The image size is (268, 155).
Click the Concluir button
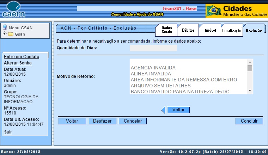point(249,121)
